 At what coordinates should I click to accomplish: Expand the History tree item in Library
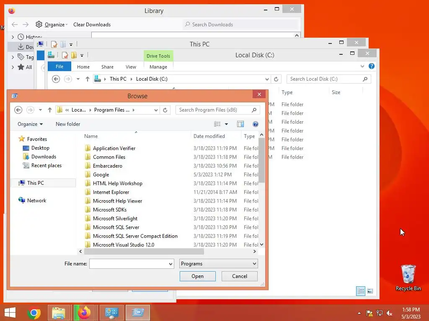(13, 37)
